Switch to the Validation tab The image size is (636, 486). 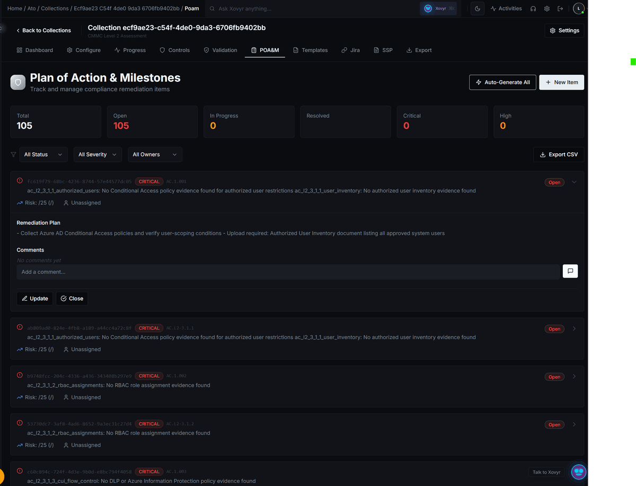[x=220, y=50]
